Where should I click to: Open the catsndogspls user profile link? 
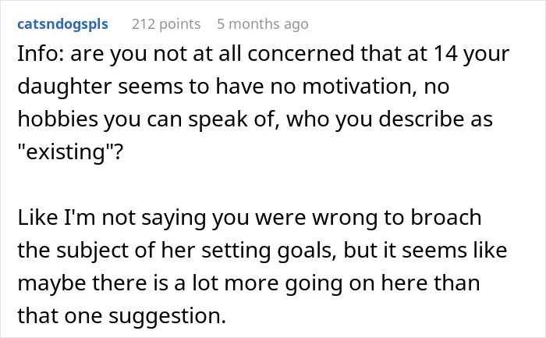[x=62, y=24]
